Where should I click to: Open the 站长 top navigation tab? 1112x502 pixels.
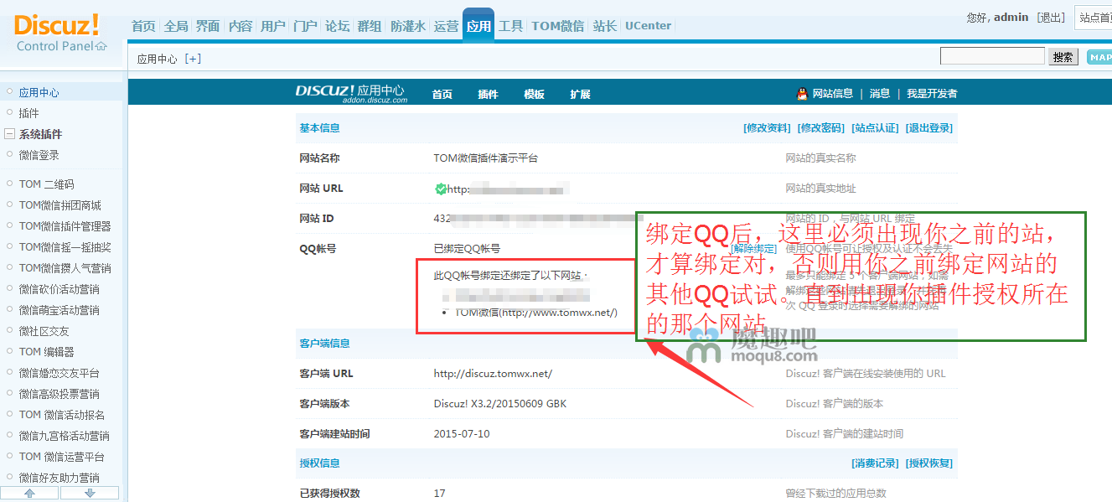click(605, 26)
